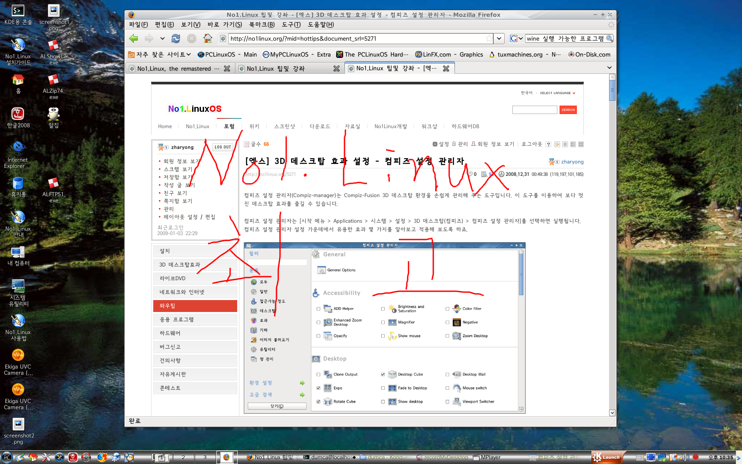742x464 pixels.
Task: Switch to virtual desktop 2 in pager
Action: (183, 457)
